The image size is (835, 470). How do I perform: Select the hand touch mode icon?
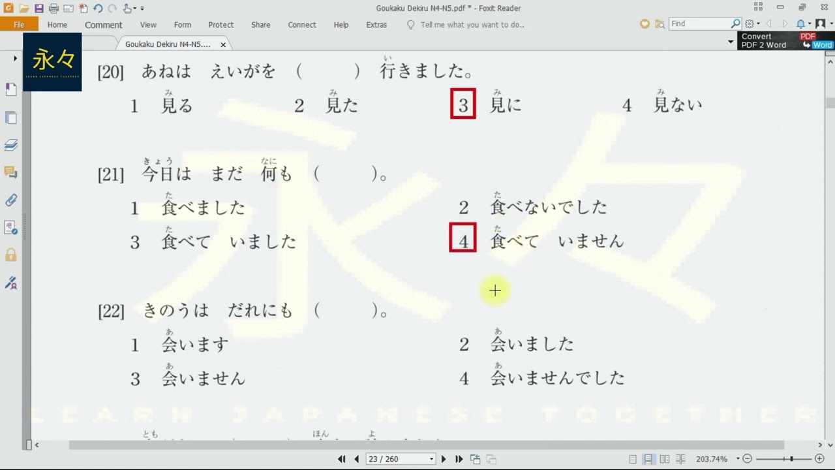pyautogui.click(x=128, y=8)
